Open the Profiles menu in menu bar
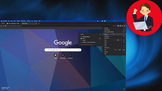Viewport: 162px width, 91px height. [28, 21]
